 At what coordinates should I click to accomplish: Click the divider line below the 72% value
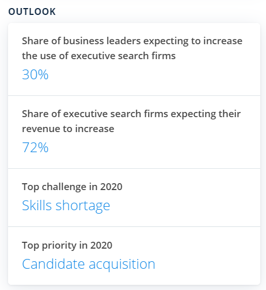click(134, 169)
